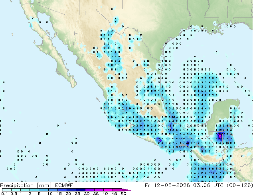The width and height of the screenshot is (253, 195).
Task: Click the legend value "15"
Action: coord(59,193)
